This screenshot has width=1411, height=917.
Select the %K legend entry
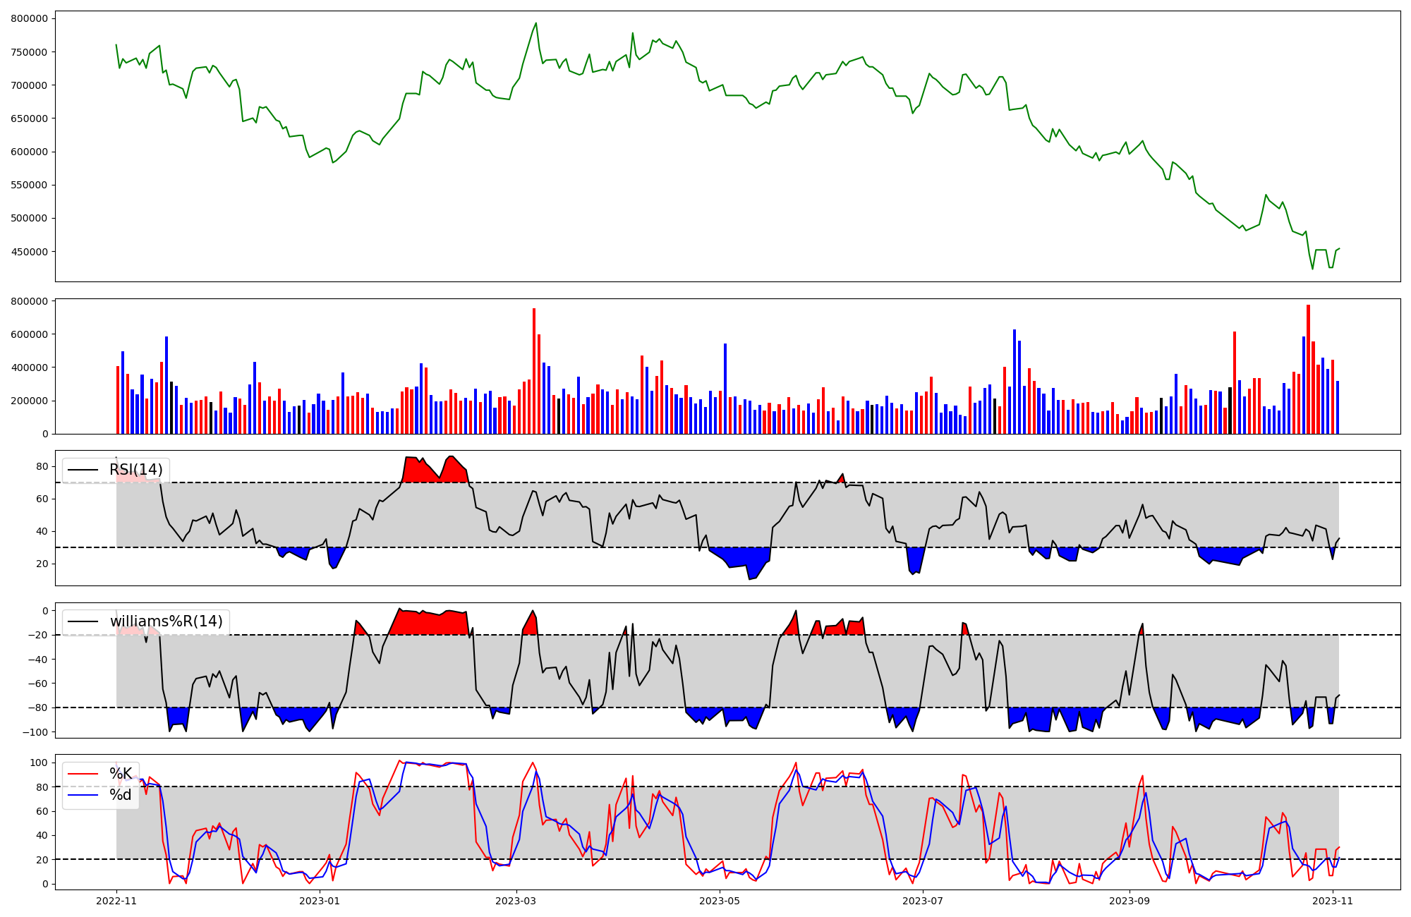[x=121, y=774]
